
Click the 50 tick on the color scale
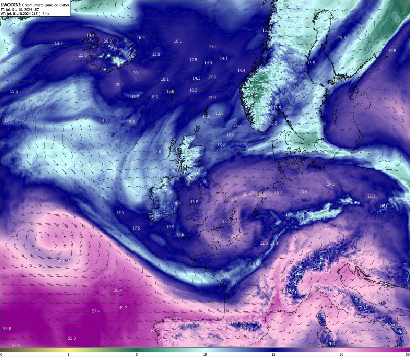(x=407, y=354)
